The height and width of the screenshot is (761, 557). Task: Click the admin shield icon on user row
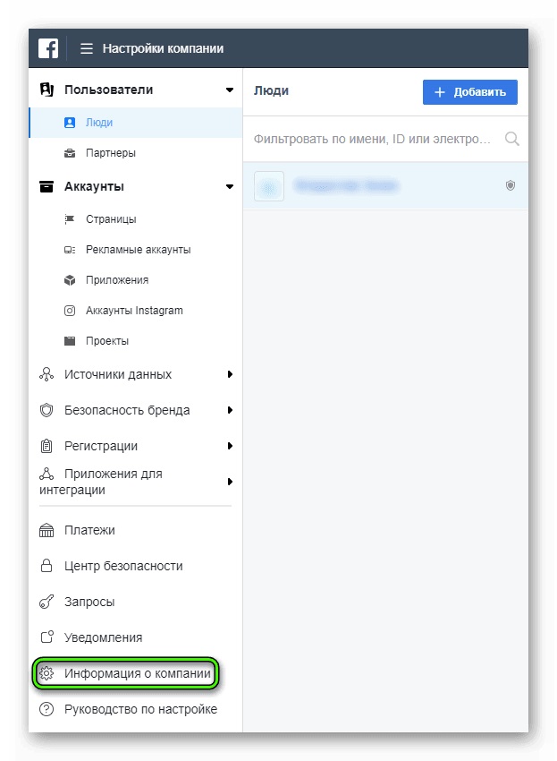[511, 185]
